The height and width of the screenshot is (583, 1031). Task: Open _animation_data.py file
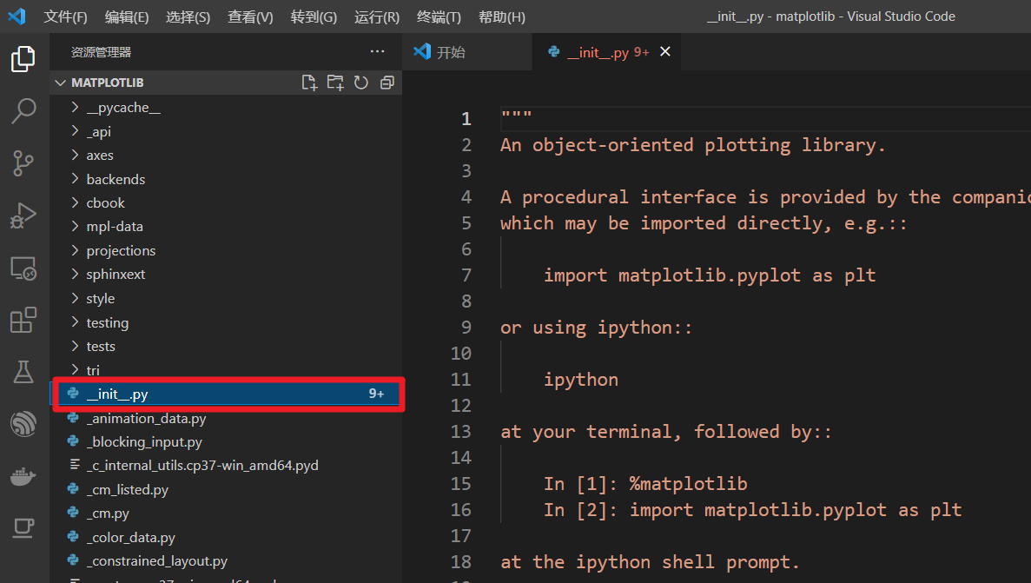(226, 419)
